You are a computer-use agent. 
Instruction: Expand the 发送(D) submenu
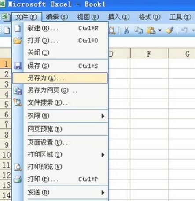coord(60,192)
